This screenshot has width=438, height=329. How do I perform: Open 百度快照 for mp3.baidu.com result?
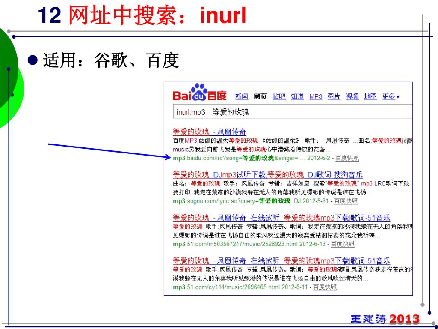pos(347,158)
